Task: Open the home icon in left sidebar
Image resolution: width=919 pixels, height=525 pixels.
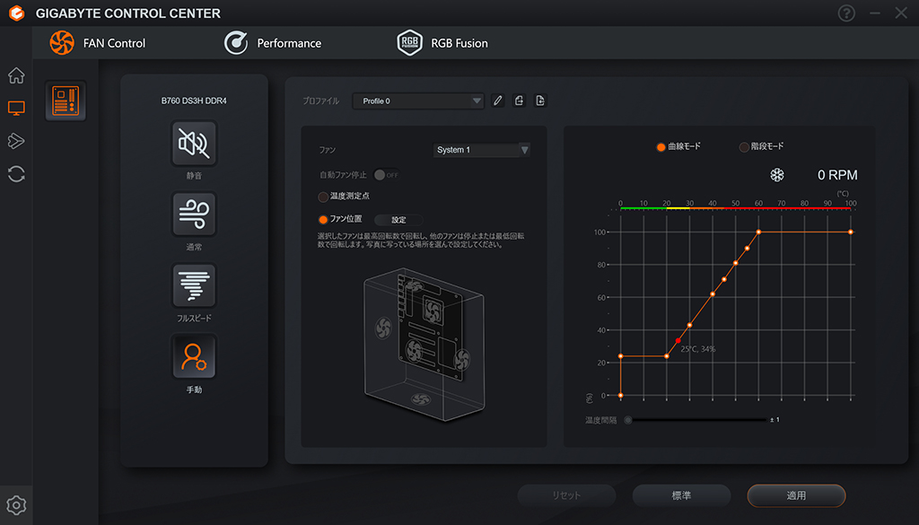Action: point(16,75)
